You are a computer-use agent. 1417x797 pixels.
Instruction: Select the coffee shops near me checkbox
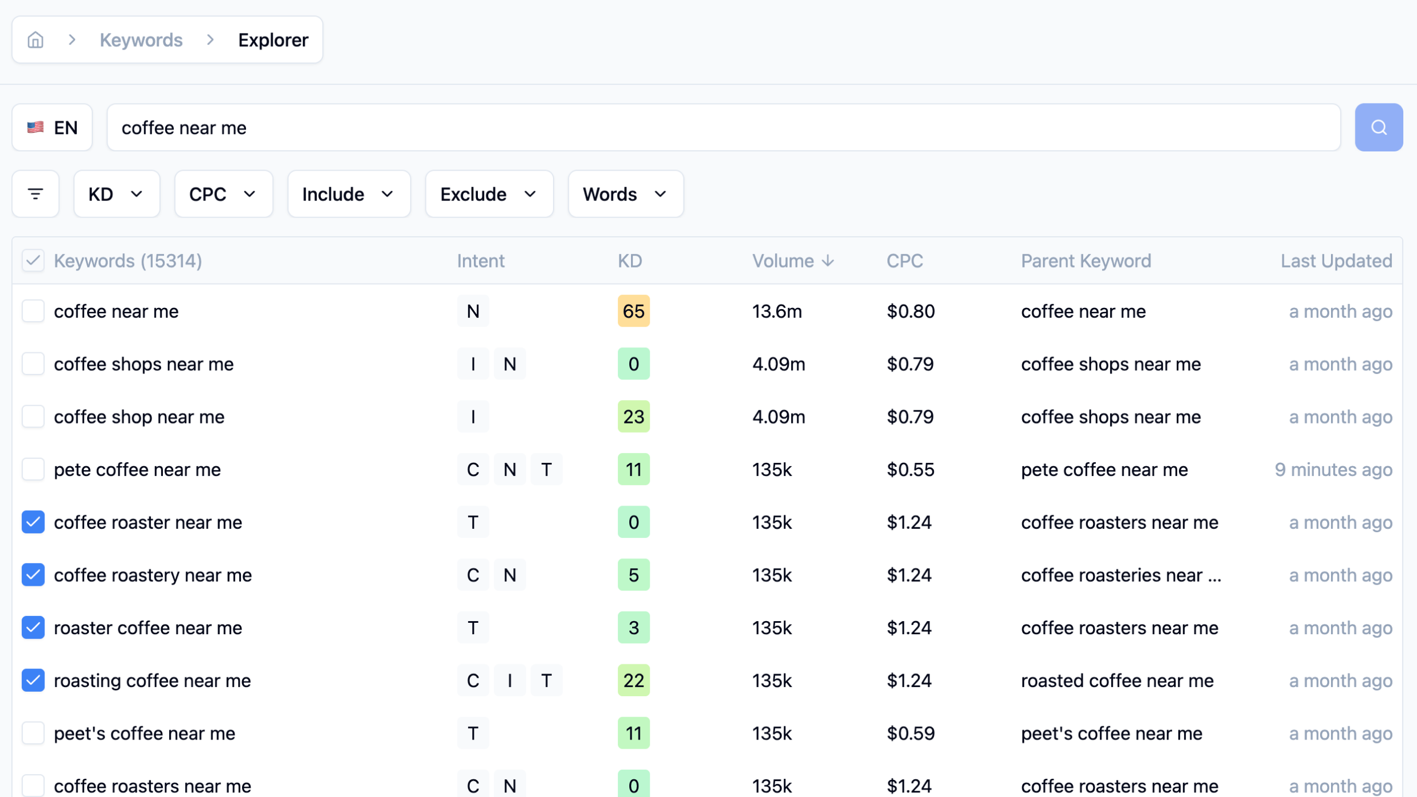pos(33,364)
